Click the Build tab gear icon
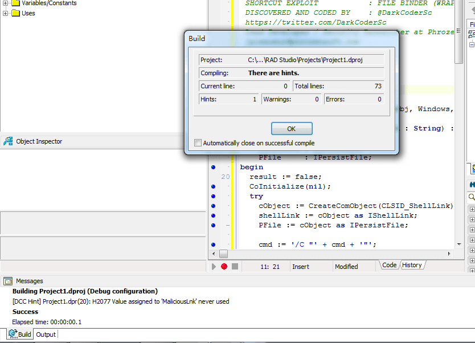 pos(13,334)
